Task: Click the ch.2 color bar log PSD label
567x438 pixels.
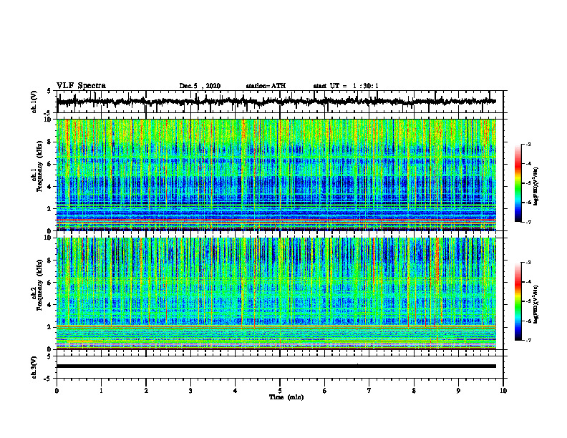Action: 536,304
